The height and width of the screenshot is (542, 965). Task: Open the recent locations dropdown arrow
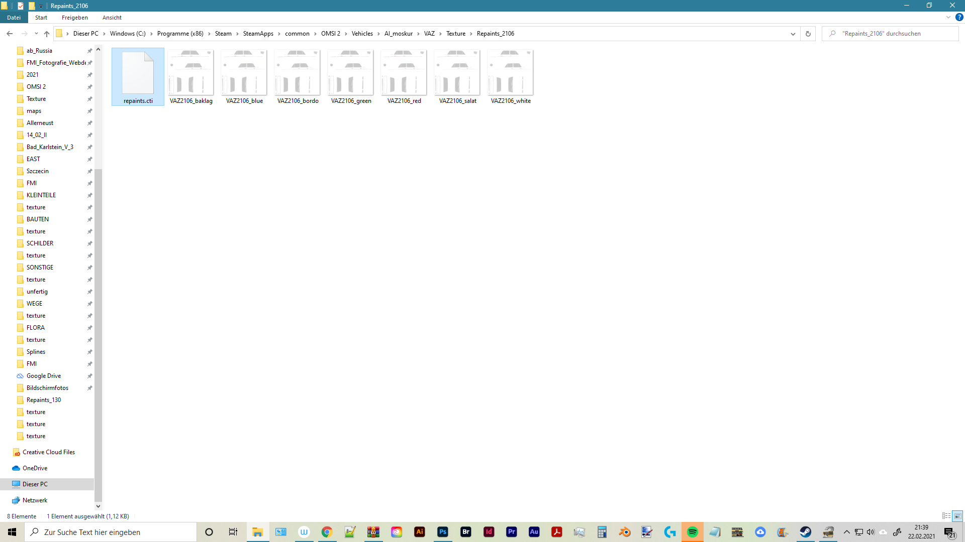(x=36, y=34)
